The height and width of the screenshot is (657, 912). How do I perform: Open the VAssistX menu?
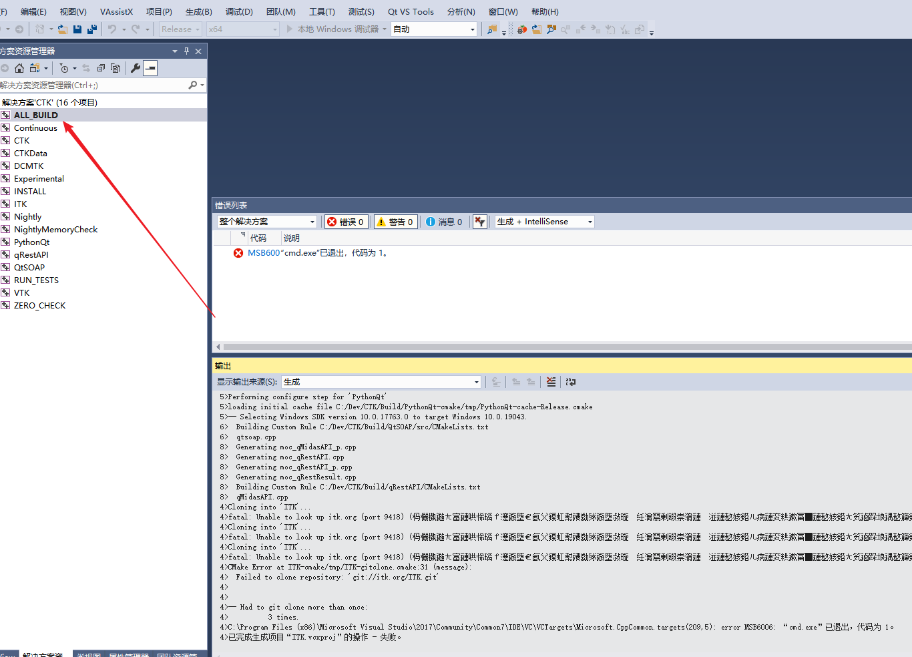pyautogui.click(x=116, y=11)
